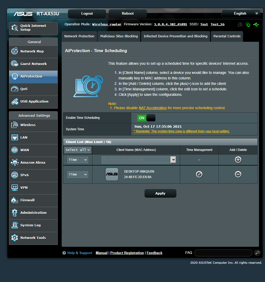Click the WAN globe icon
The image size is (265, 282).
point(15,150)
